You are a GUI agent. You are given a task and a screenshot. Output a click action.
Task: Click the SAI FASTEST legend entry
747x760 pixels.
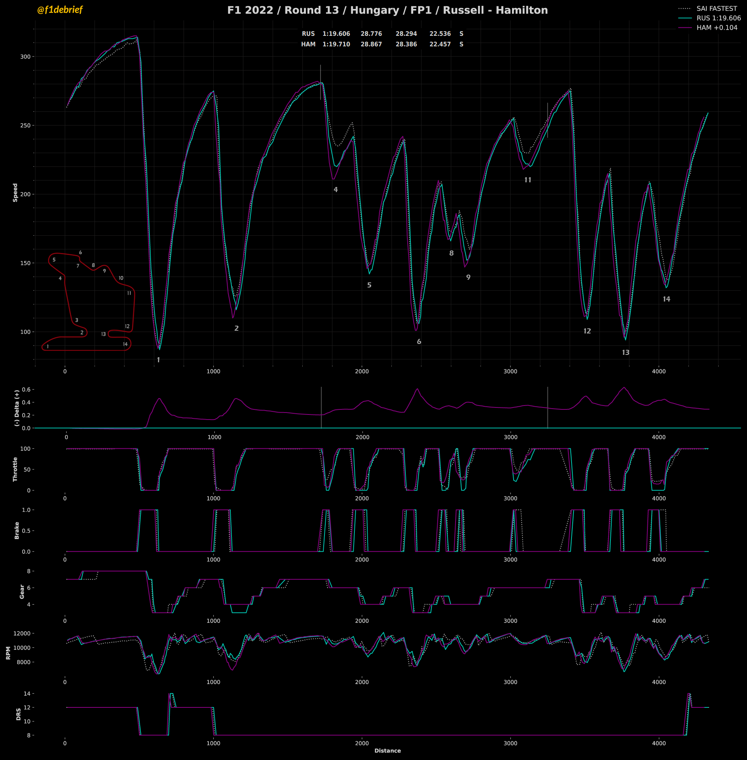pos(716,9)
